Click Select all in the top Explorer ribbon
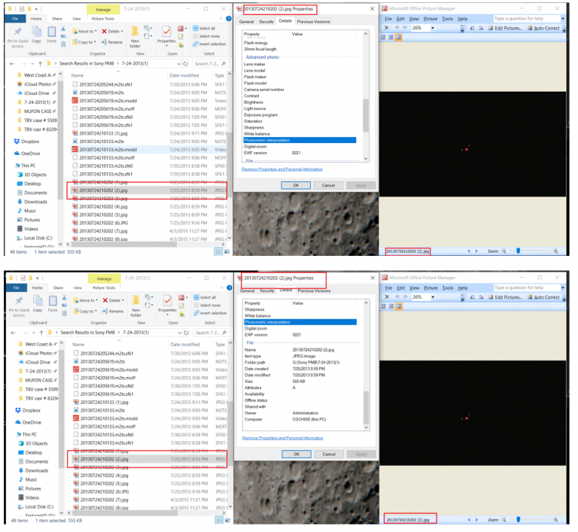The width and height of the screenshot is (578, 532). point(205,28)
